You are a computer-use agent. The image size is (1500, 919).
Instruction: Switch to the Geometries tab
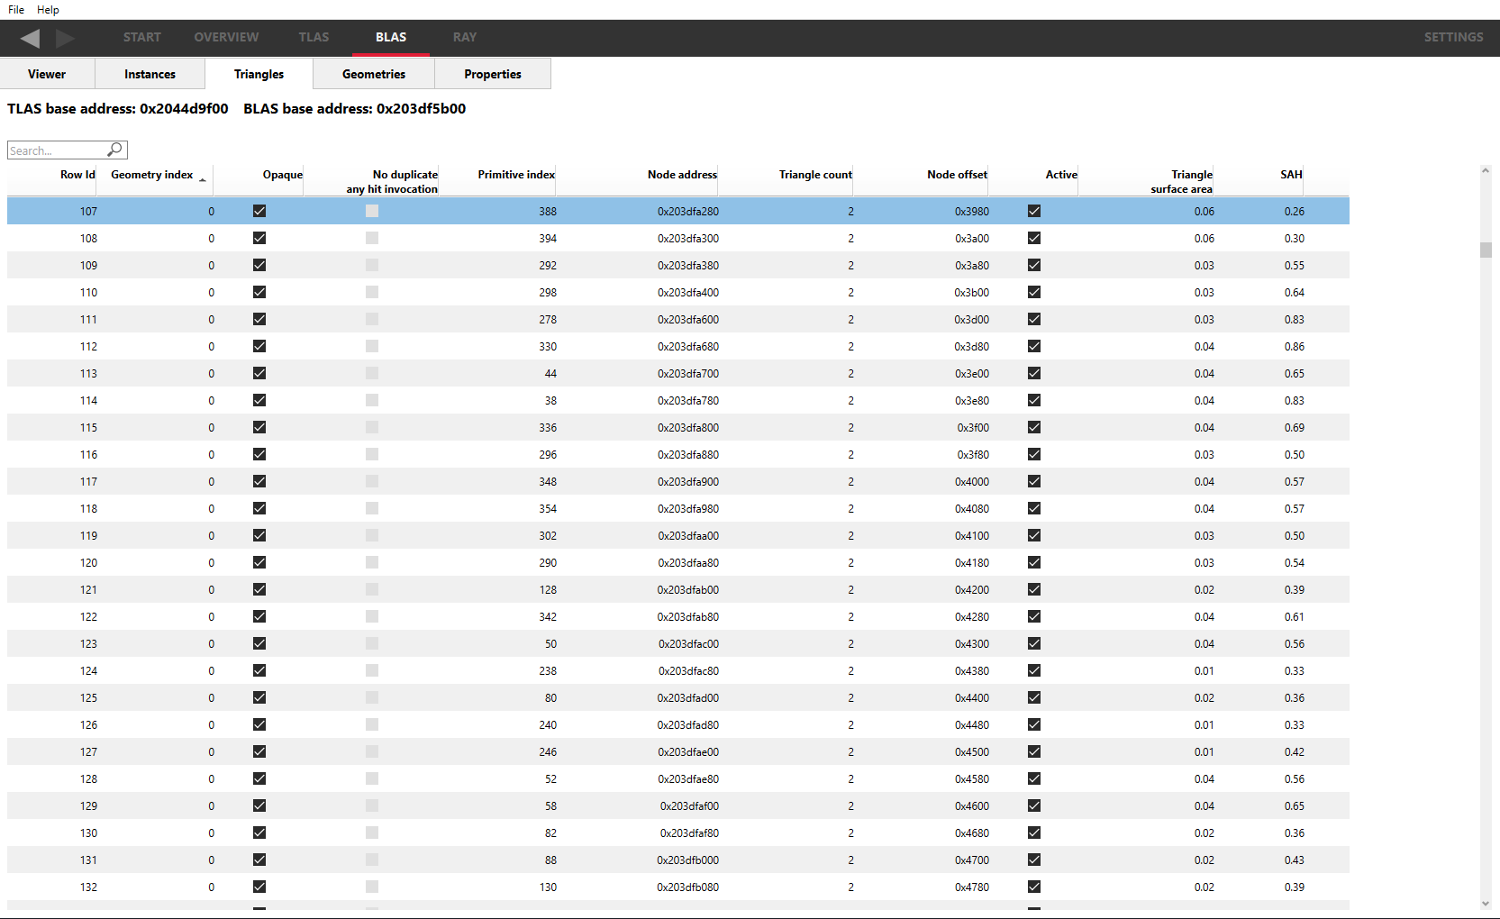coord(374,74)
